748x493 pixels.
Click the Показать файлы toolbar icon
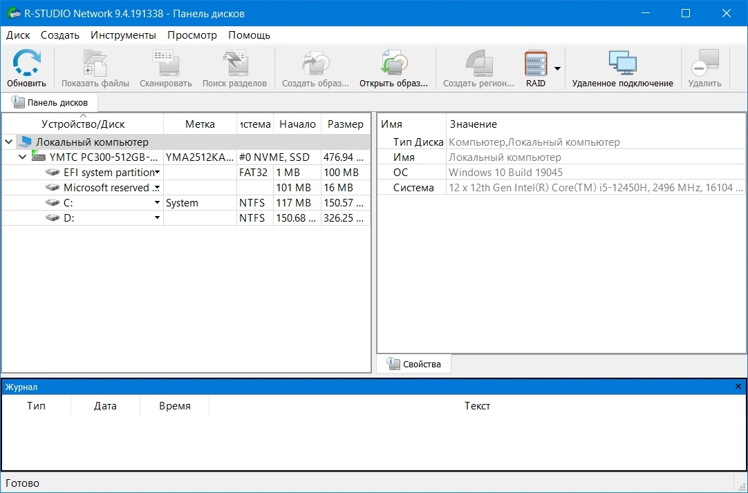95,62
